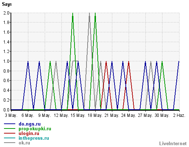The width and height of the screenshot is (189, 147).
Task: Click the propokupki.ru legend label
Action: pos(35,129)
